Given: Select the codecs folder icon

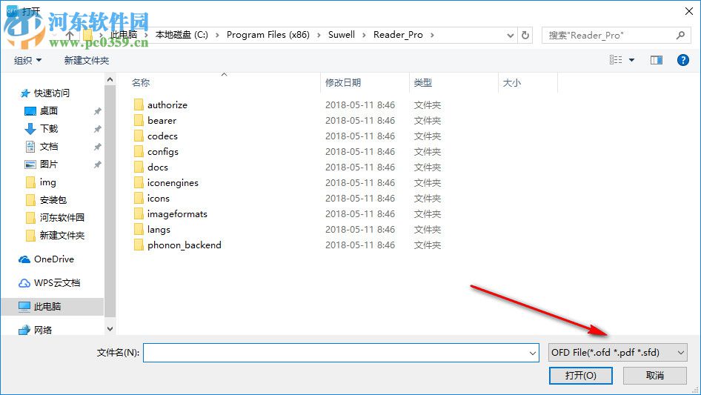Looking at the screenshot, I should 139,136.
